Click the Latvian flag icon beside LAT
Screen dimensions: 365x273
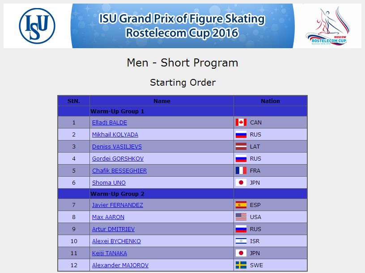pyautogui.click(x=241, y=146)
